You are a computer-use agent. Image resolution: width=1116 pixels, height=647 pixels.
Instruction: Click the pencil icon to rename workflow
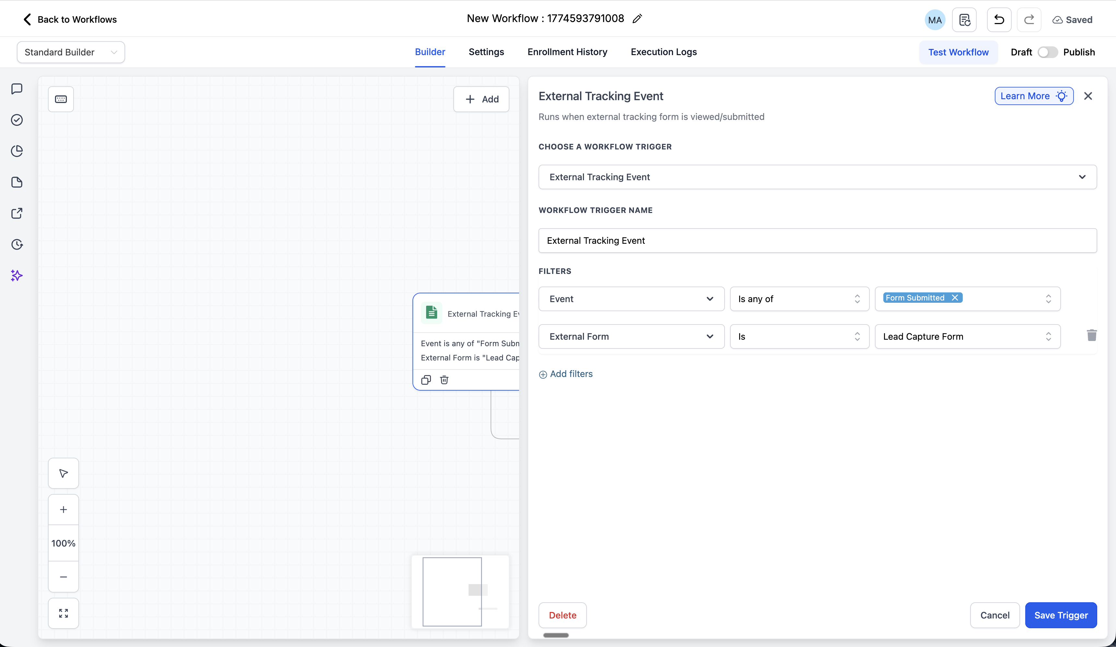[x=637, y=18]
